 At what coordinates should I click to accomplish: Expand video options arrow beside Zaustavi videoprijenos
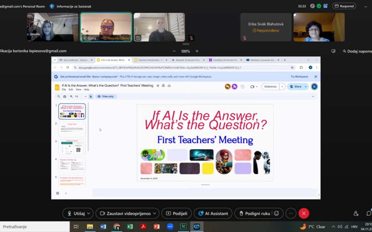[155, 213]
